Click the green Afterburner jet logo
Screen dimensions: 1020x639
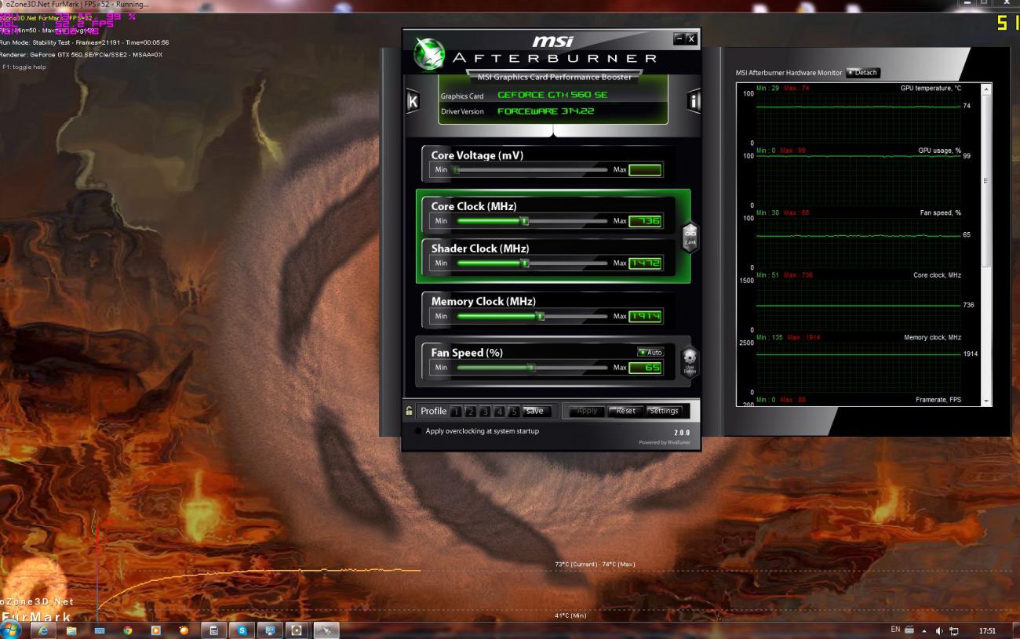coord(430,53)
